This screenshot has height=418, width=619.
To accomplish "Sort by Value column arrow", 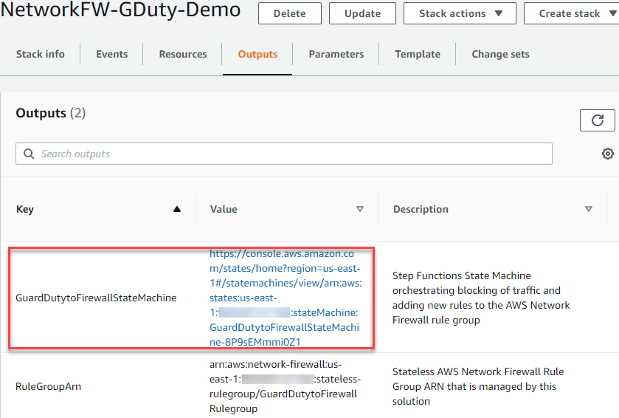I will click(359, 209).
